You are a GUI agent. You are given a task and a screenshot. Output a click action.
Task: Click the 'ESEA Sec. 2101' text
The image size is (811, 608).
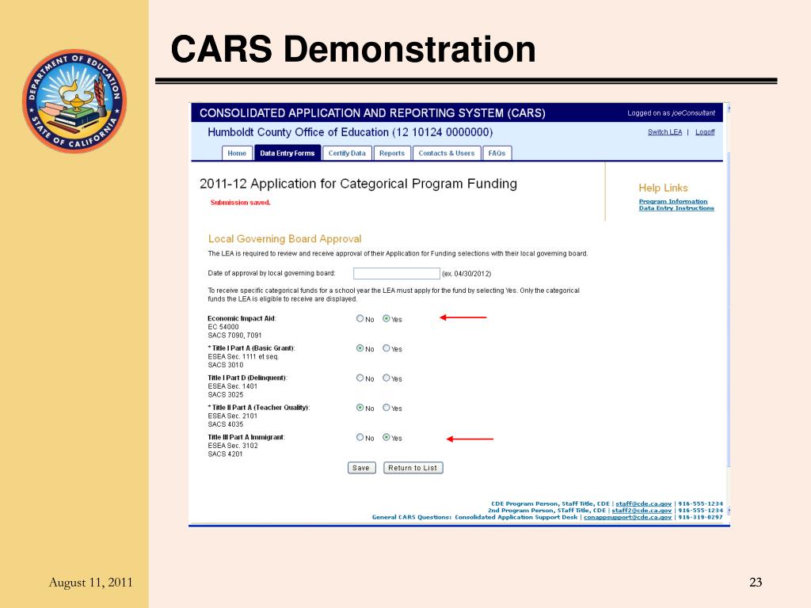click(x=232, y=416)
